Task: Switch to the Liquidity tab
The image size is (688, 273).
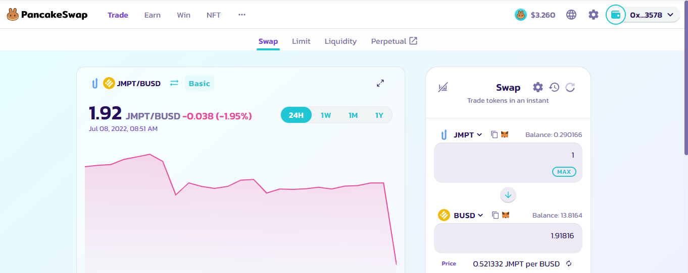Action: click(340, 41)
